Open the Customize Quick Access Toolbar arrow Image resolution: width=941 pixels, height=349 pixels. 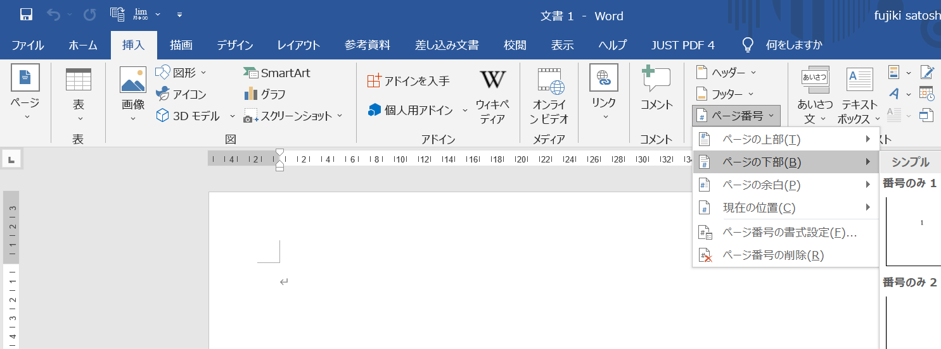180,14
